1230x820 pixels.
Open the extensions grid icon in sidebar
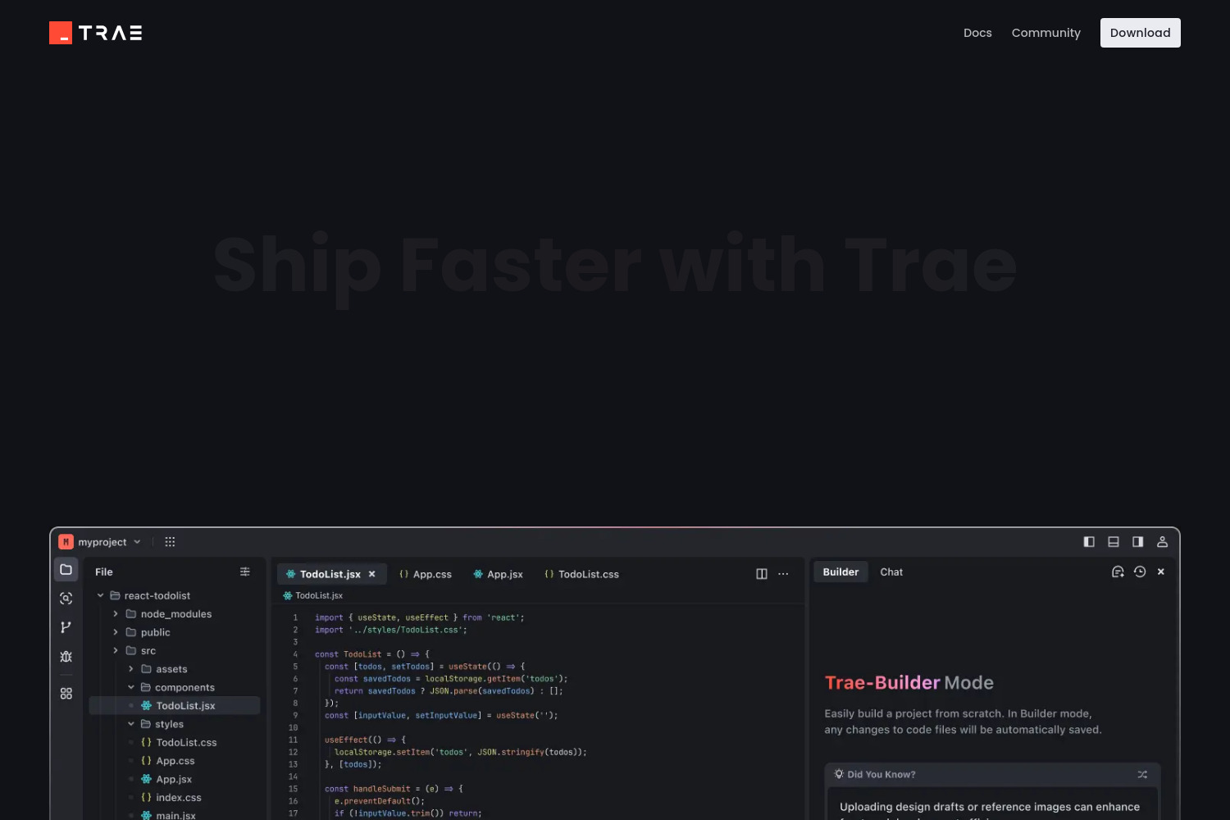click(66, 694)
